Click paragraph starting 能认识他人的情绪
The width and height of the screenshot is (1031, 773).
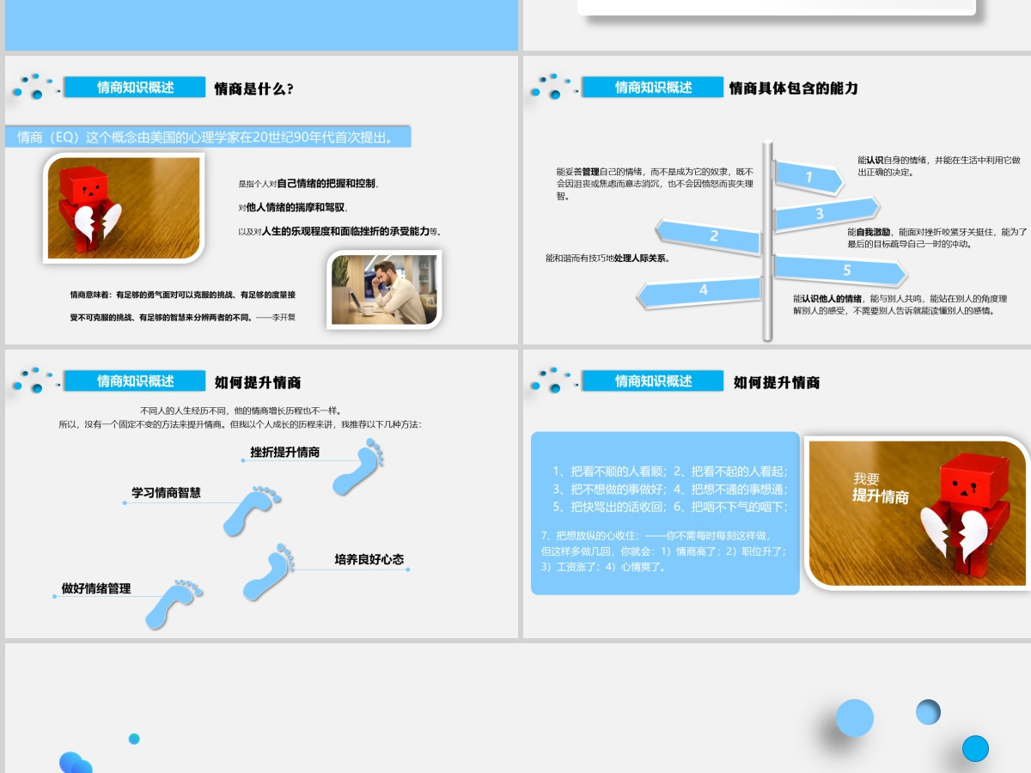point(900,305)
